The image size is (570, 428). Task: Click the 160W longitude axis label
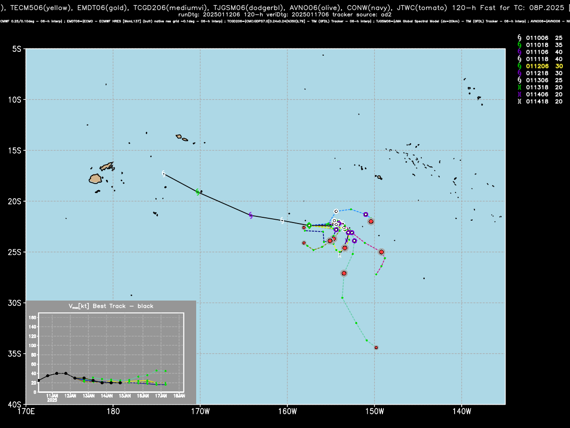pyautogui.click(x=287, y=410)
